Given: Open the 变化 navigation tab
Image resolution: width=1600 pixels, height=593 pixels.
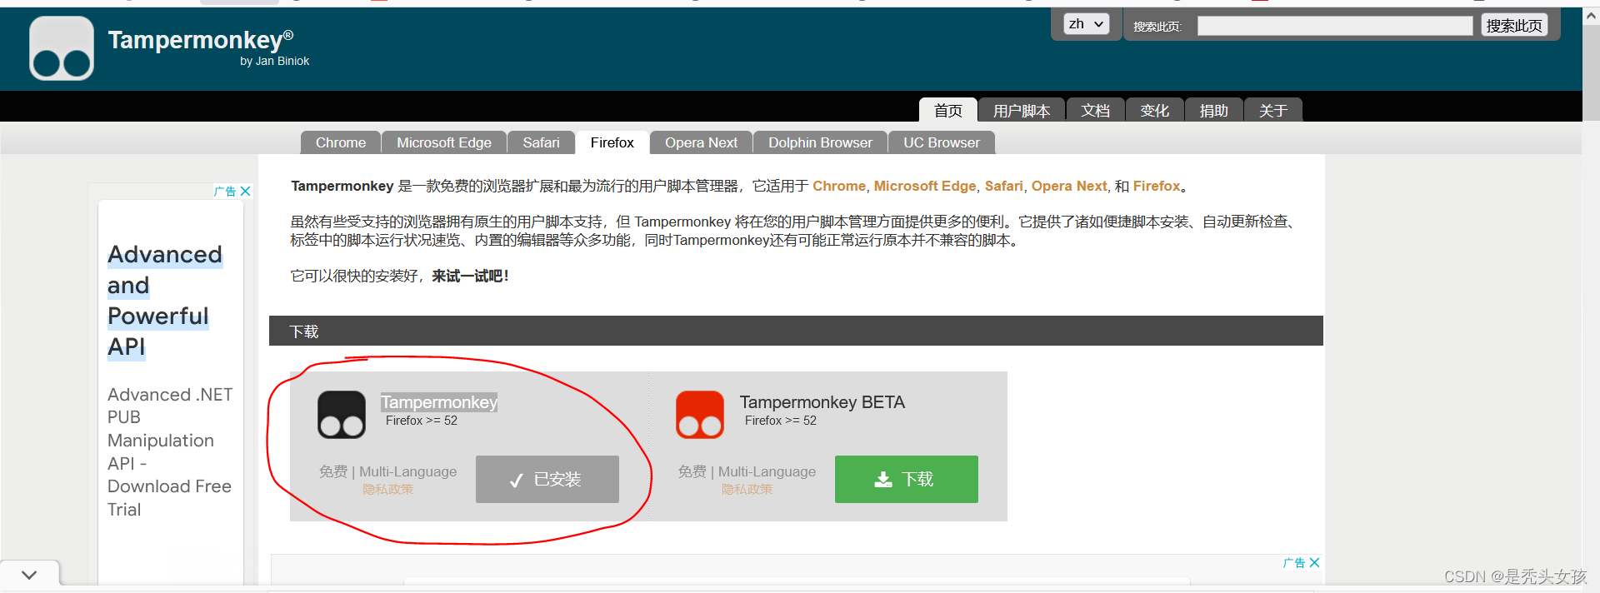Looking at the screenshot, I should click(x=1155, y=110).
